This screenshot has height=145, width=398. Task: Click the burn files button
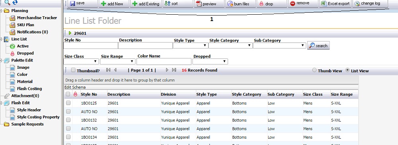click(240, 4)
